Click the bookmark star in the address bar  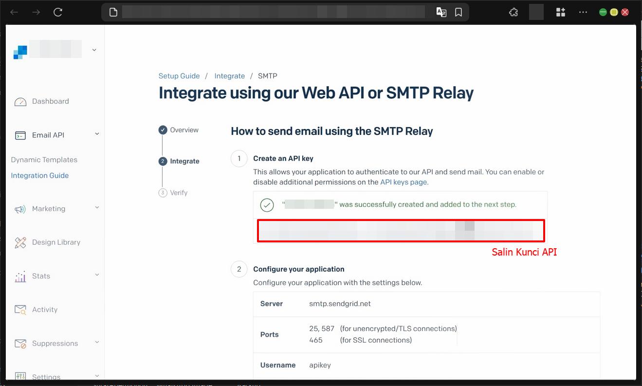pos(458,12)
